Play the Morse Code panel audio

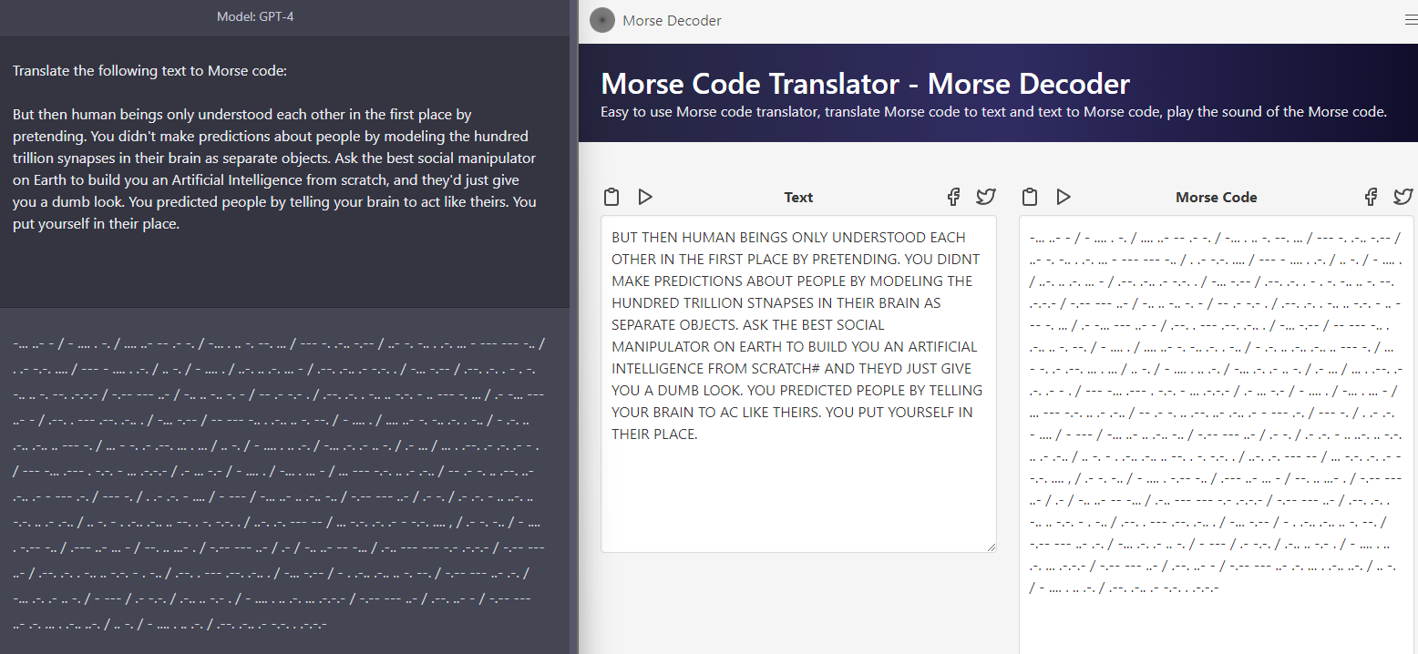pos(1063,197)
